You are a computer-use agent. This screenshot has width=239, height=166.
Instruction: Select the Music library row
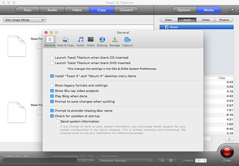coord(196,27)
